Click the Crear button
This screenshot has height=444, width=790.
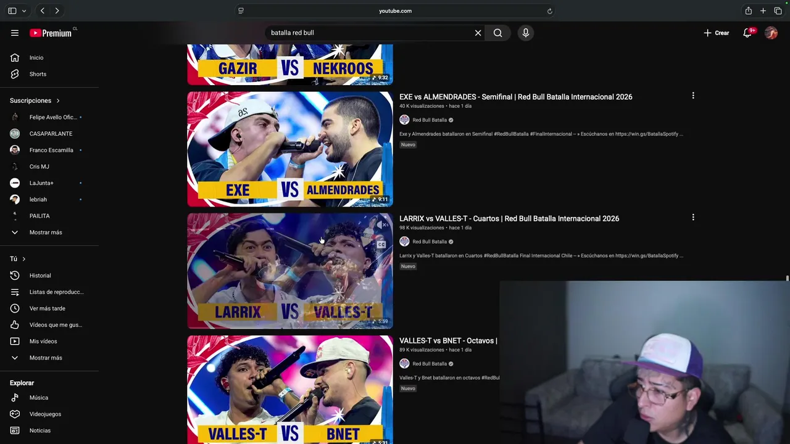[717, 33]
